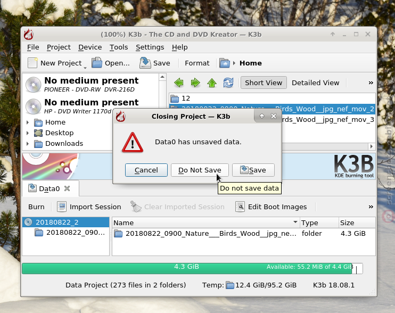Click the K3B KDE burning tool logo
This screenshot has height=313, width=395.
(x=354, y=166)
